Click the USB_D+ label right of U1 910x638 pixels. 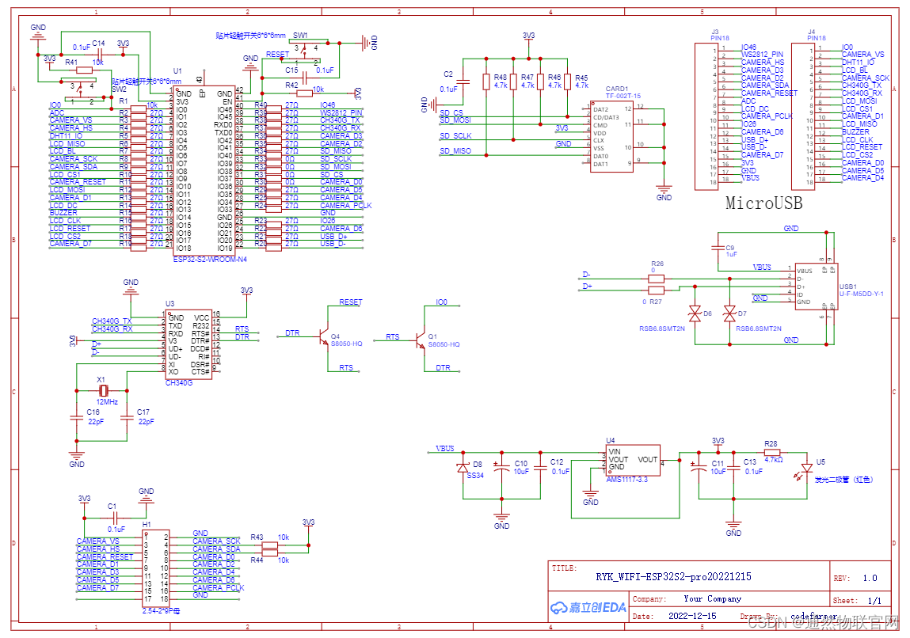[333, 236]
